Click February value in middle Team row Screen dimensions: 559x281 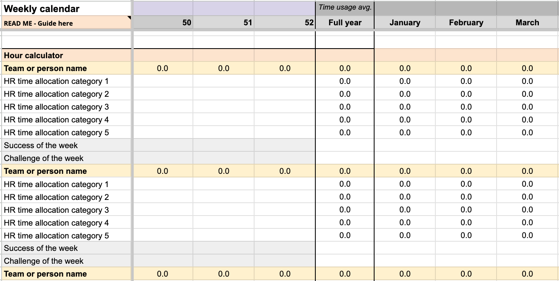(x=466, y=171)
